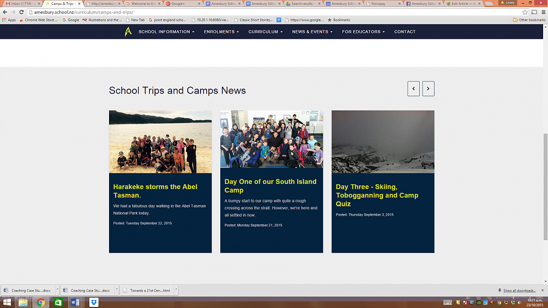Expand the School Information dropdown menu
The width and height of the screenshot is (548, 308).
pos(166,32)
